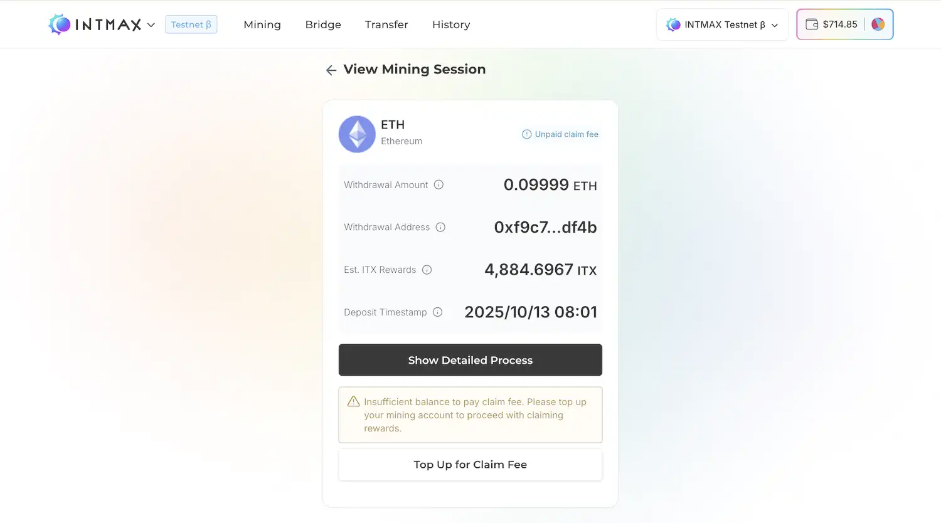Screen dimensions: 941x523
Task: Select the ETH Ethereum token icon
Action: pyautogui.click(x=356, y=134)
